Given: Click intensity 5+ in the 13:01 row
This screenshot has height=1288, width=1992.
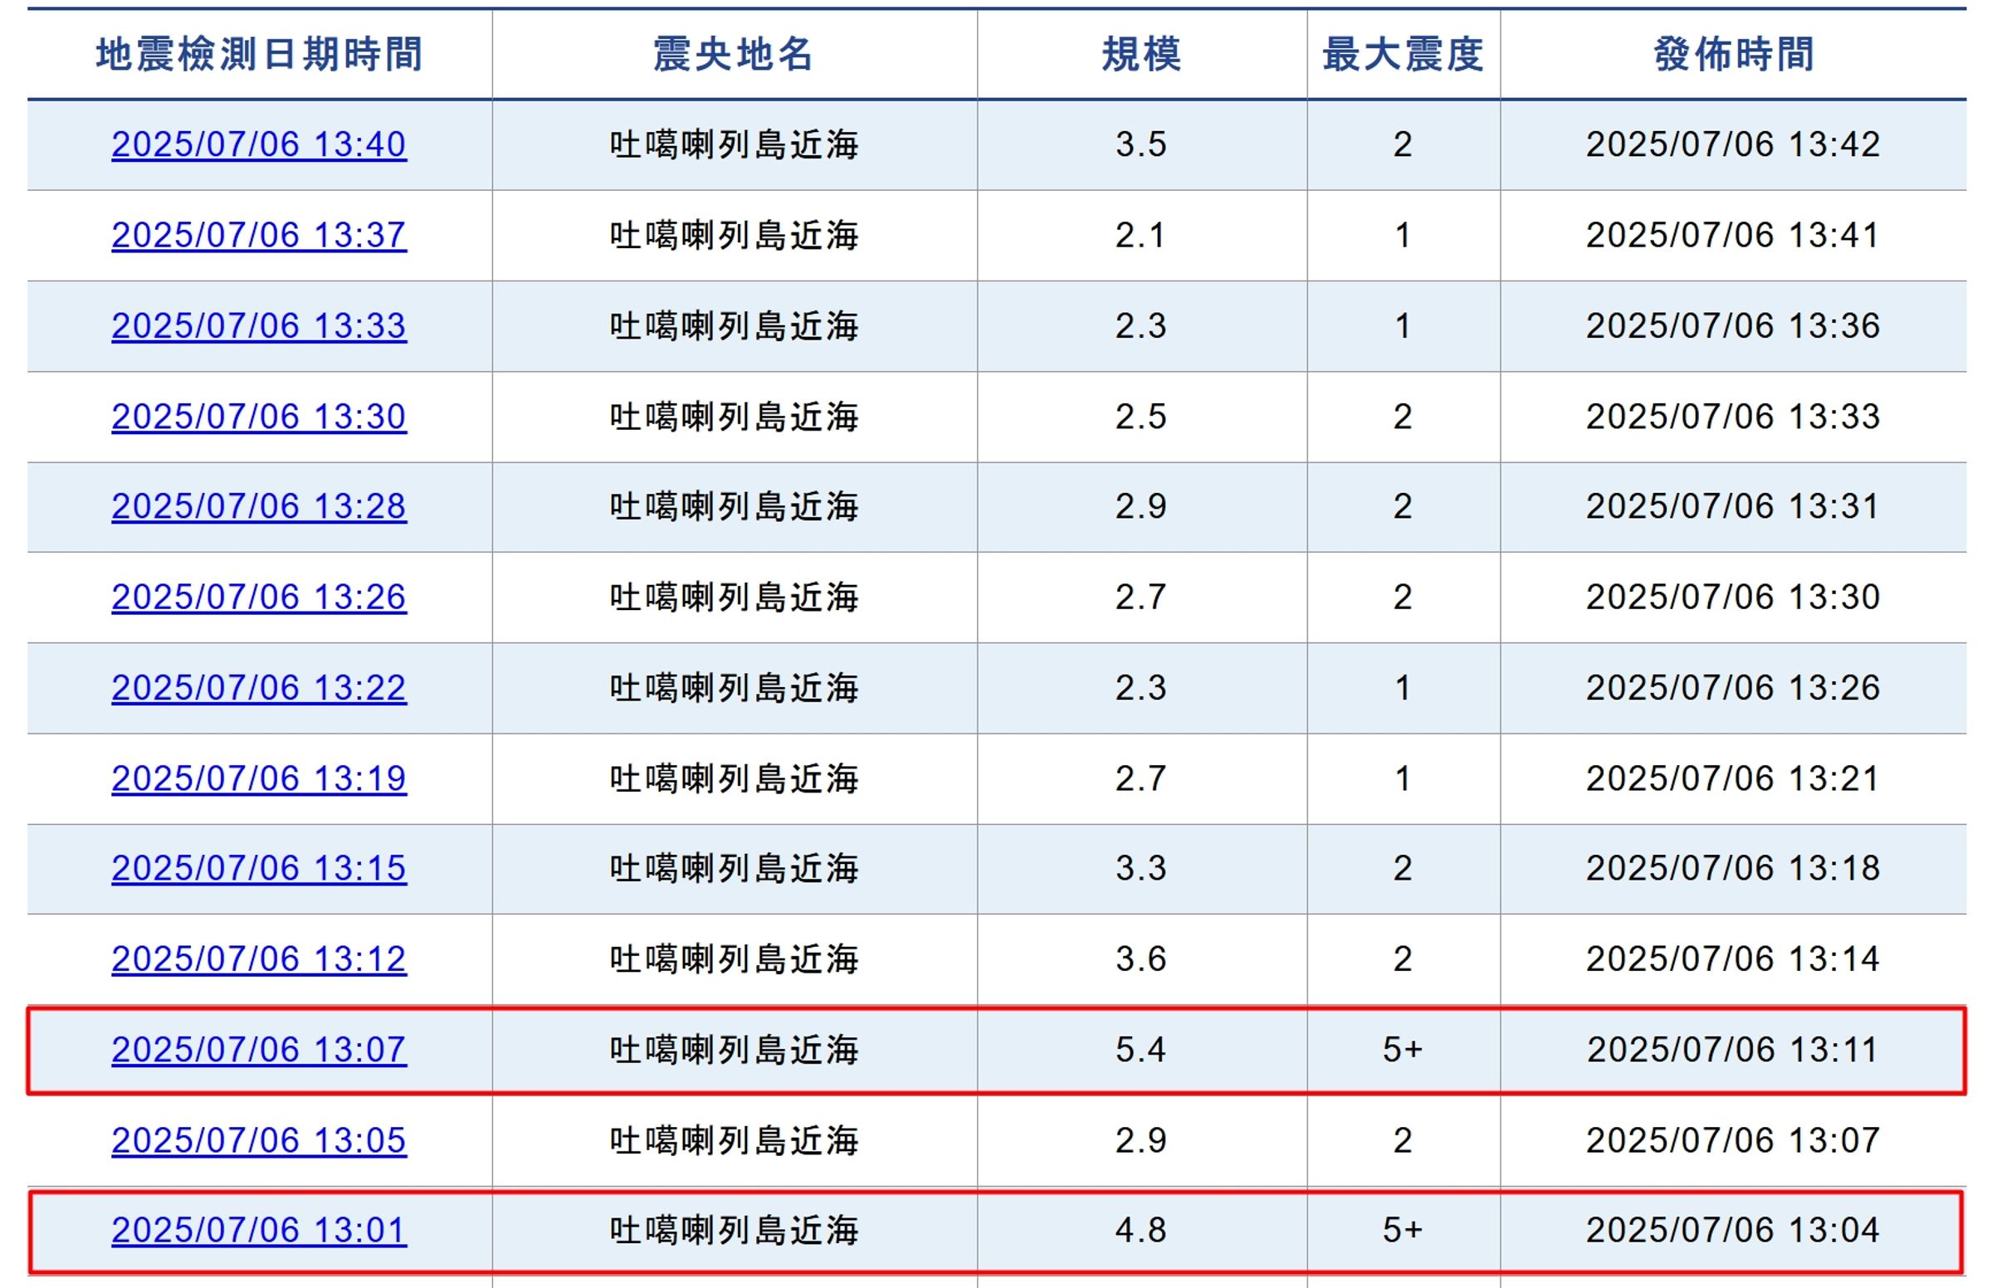Looking at the screenshot, I should (1403, 1231).
